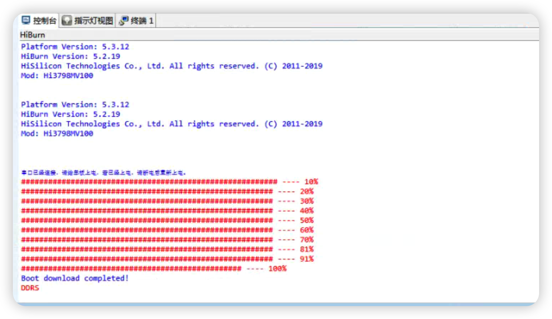Viewport: 552px width, 319px height.
Task: Open the 指示灯视图 indicator view tab
Action: tap(87, 20)
